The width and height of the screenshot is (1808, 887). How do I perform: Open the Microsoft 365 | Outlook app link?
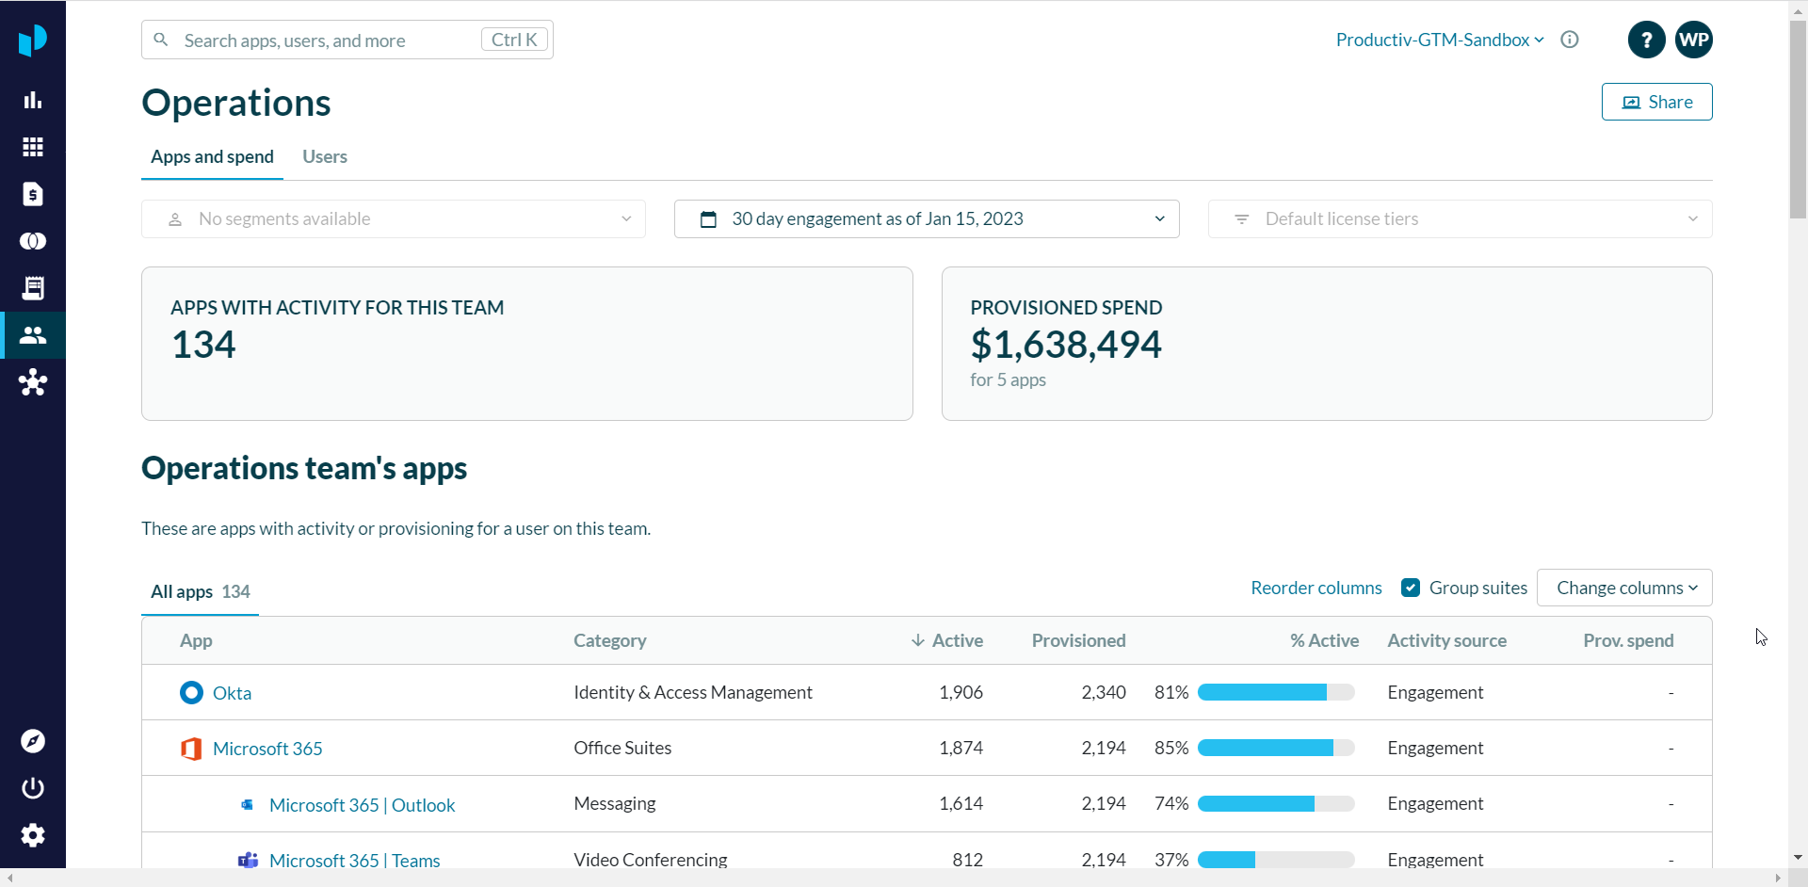pyautogui.click(x=362, y=805)
